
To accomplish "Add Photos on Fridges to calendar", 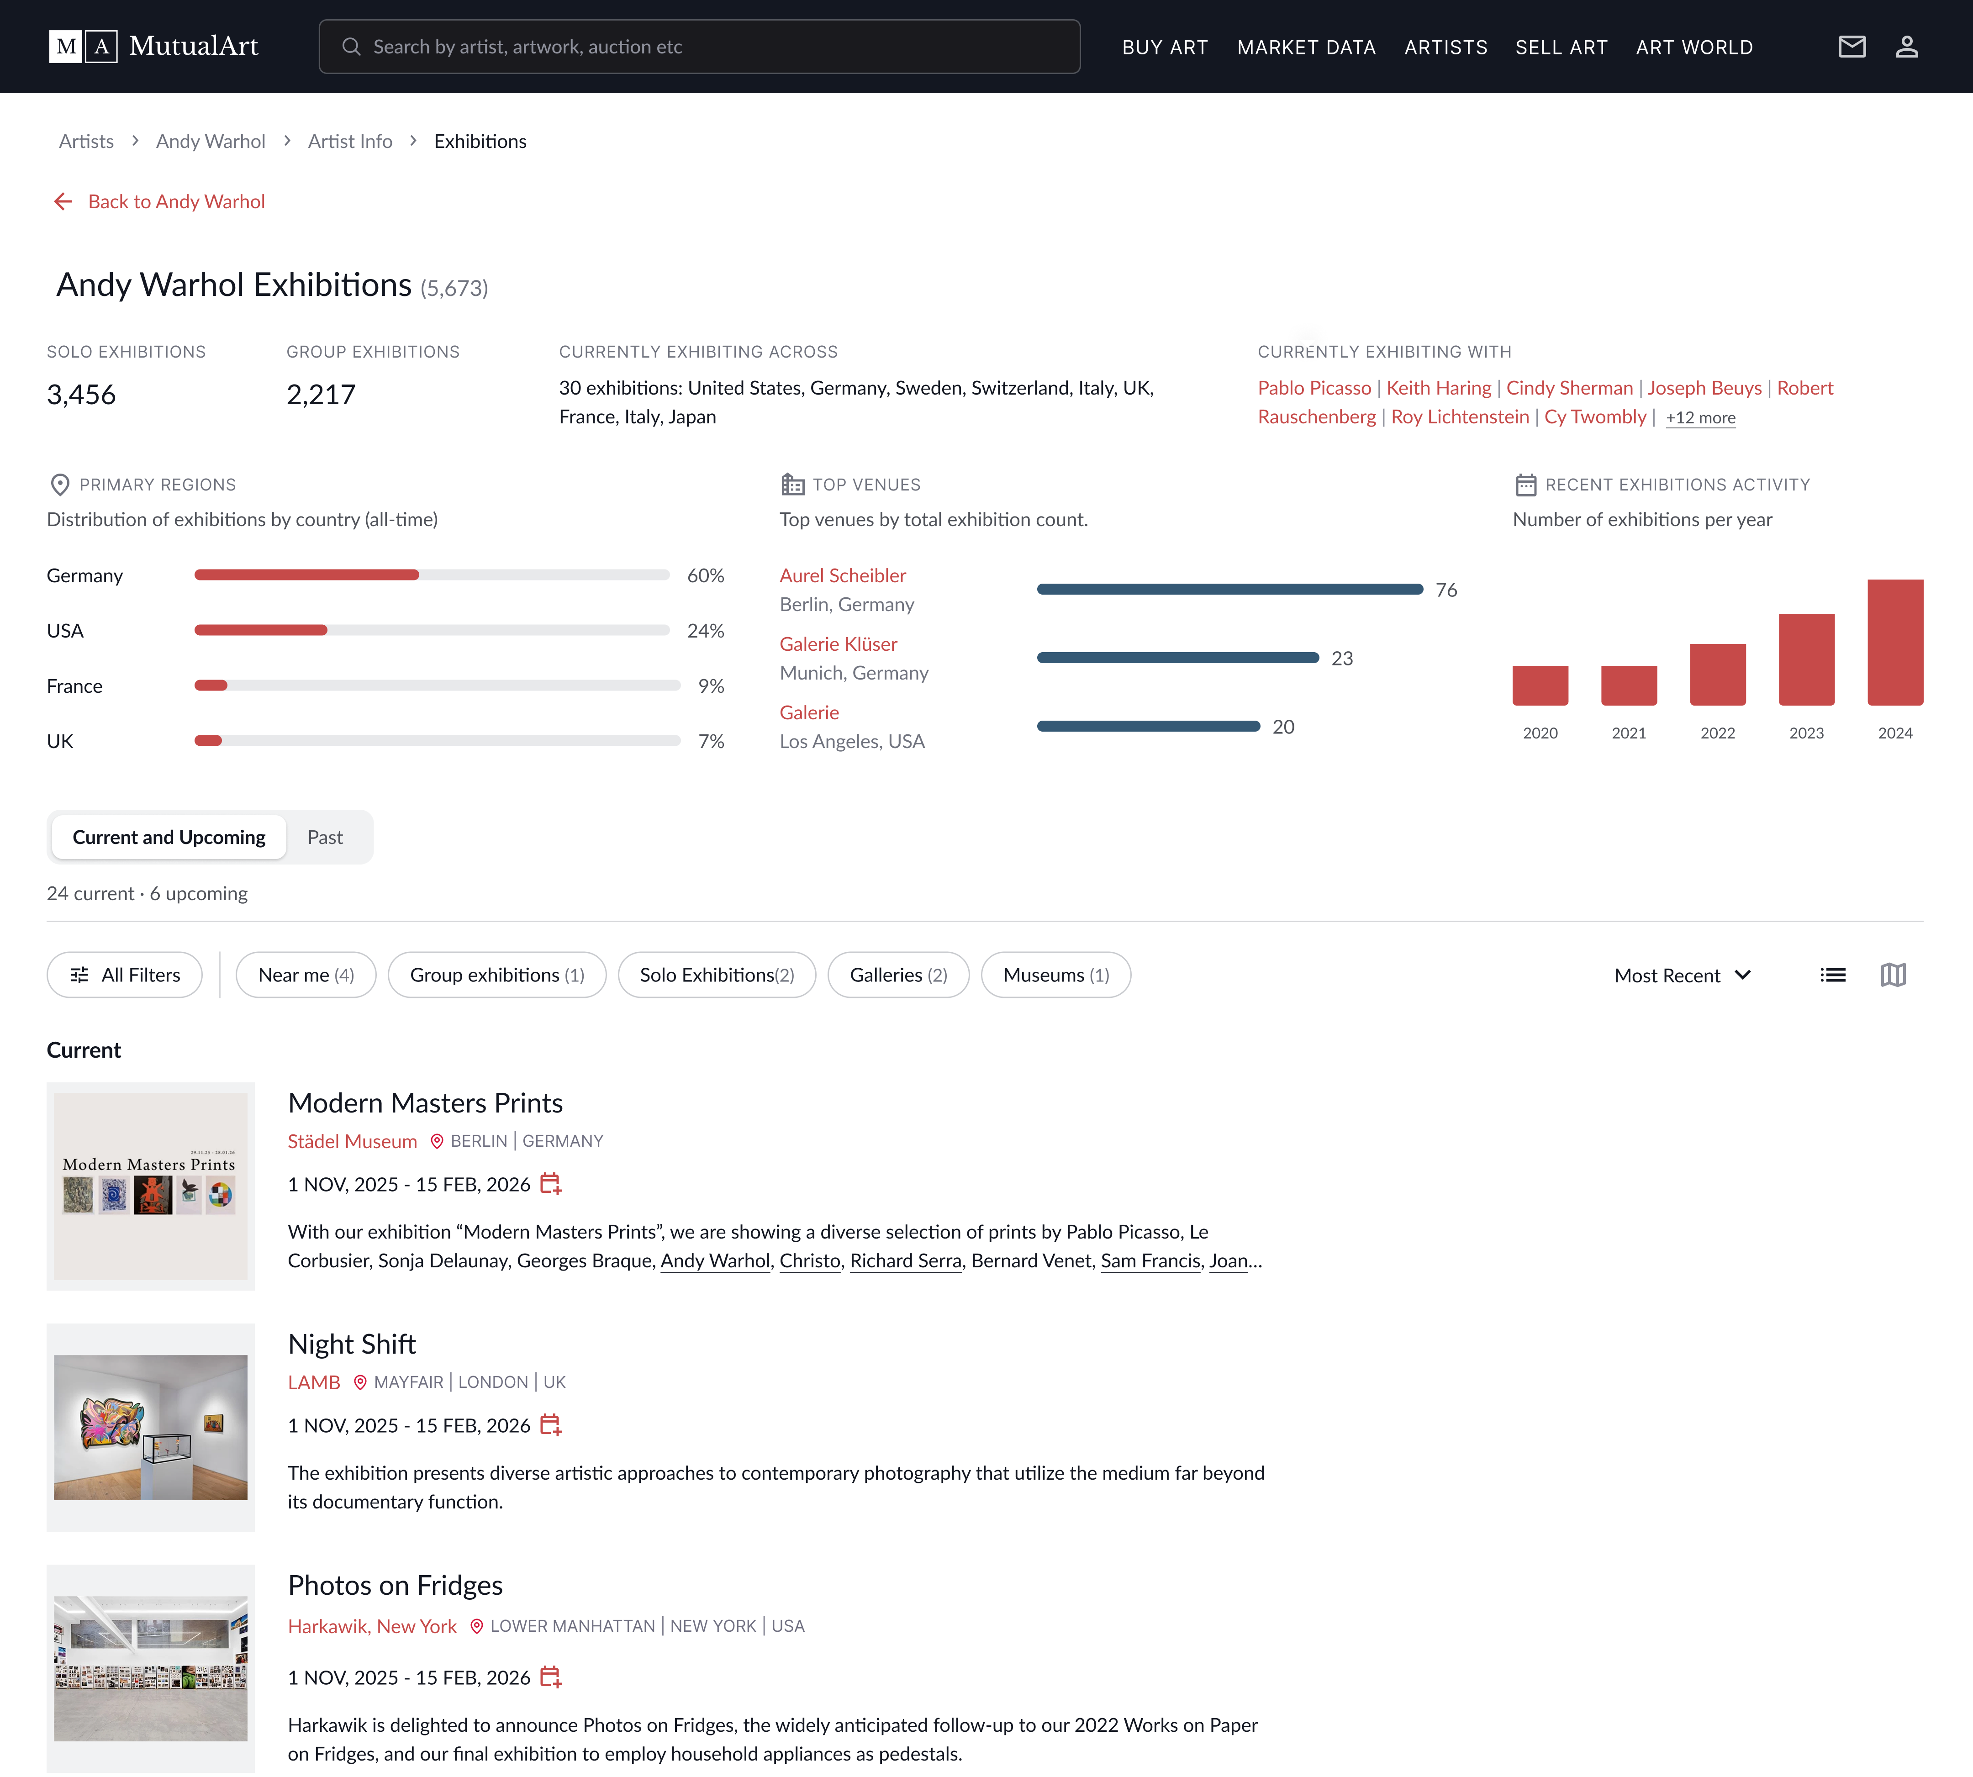I will click(x=551, y=1677).
